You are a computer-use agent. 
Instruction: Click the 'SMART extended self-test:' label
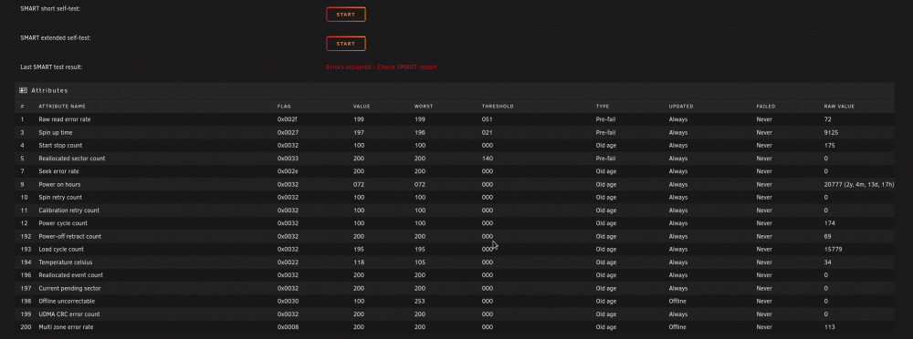click(56, 37)
